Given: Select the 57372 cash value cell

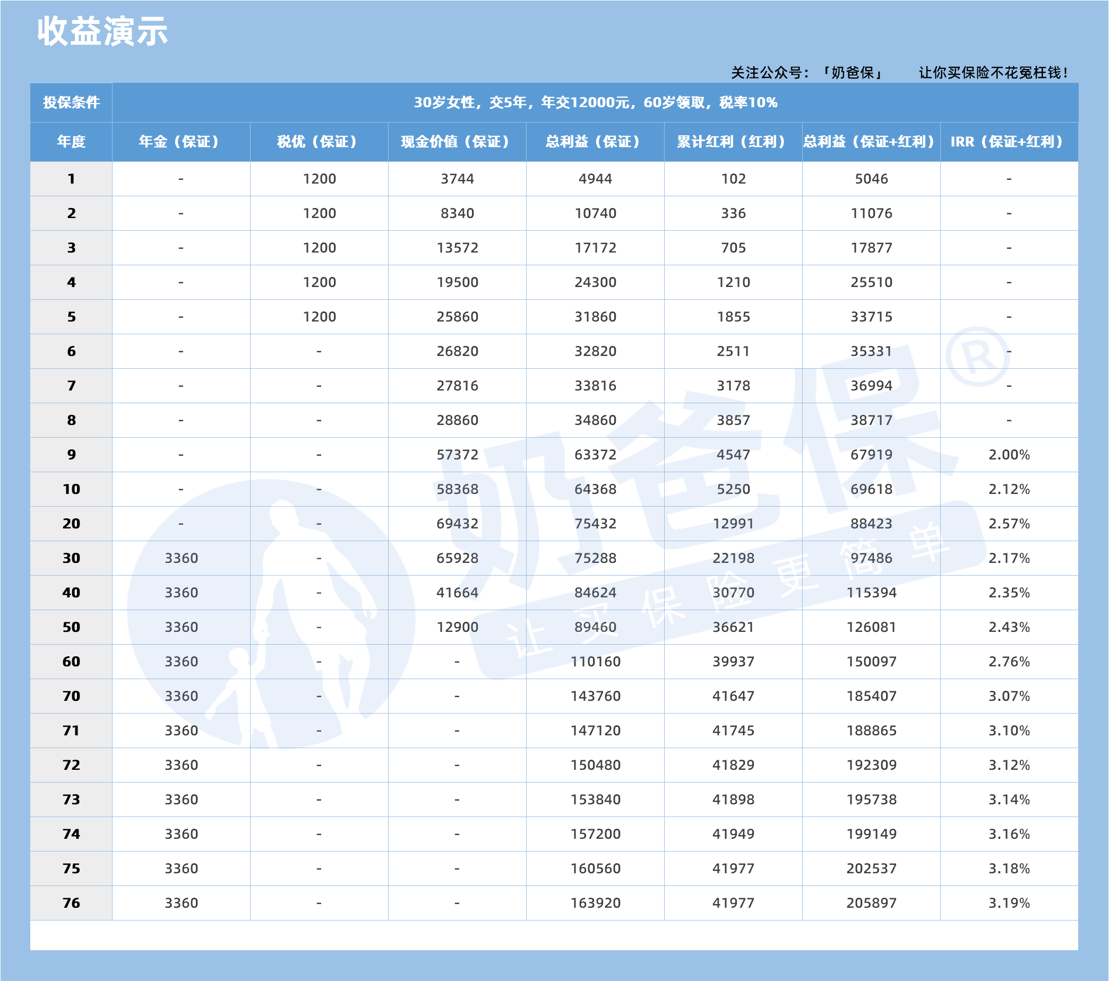Looking at the screenshot, I should 457,455.
